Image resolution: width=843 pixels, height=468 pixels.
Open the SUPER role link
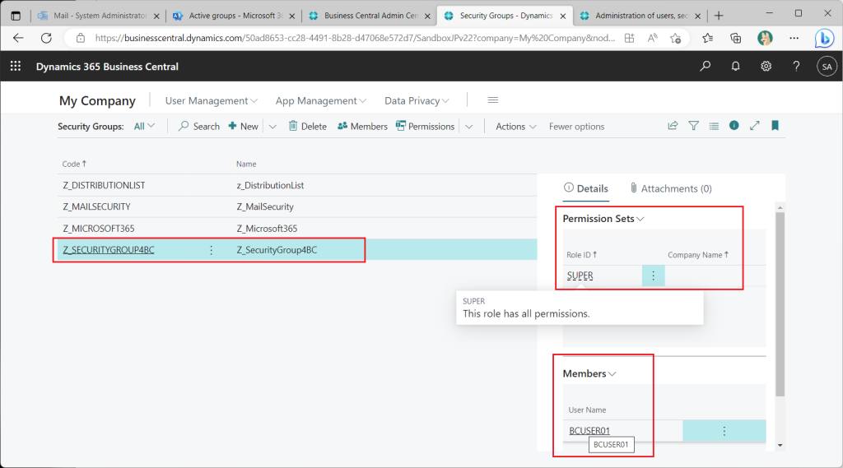[580, 276]
